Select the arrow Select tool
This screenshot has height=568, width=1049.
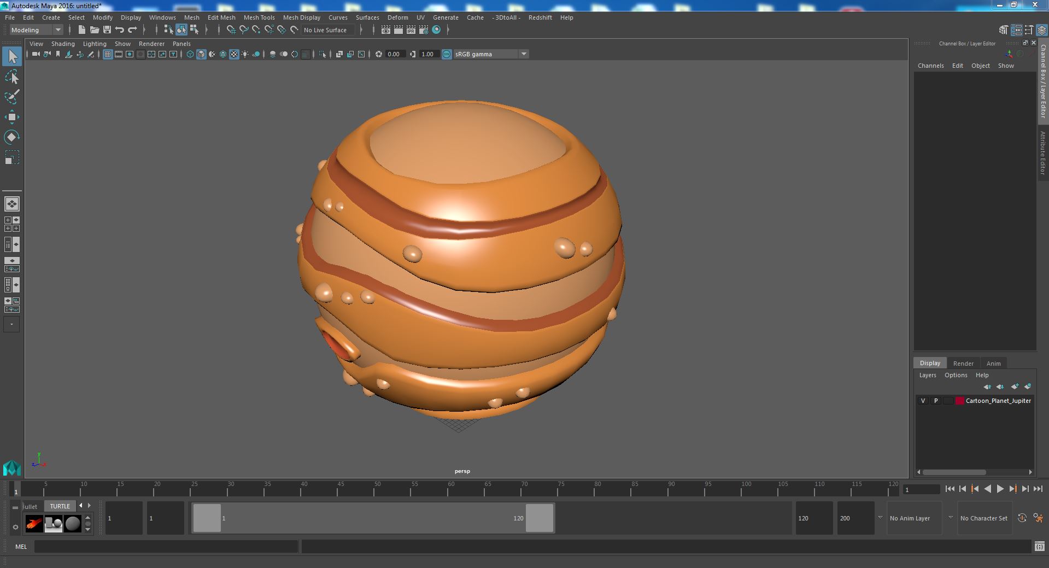coord(12,56)
